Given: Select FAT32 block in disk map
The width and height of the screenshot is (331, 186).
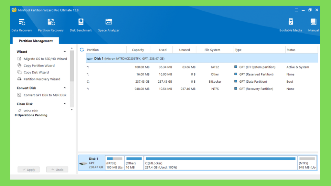Looking at the screenshot, I should pyautogui.click(x=115, y=163).
